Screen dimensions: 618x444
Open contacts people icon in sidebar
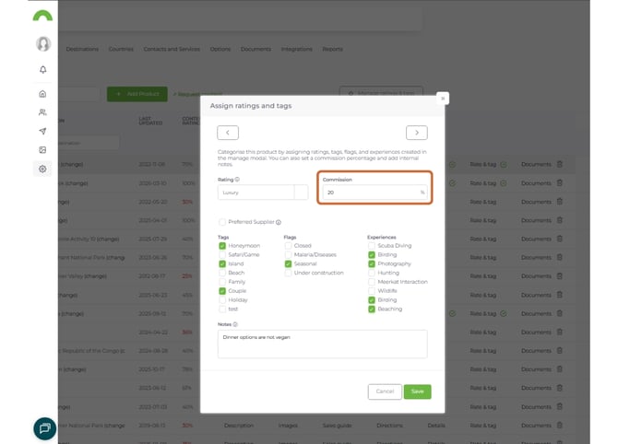coord(42,112)
